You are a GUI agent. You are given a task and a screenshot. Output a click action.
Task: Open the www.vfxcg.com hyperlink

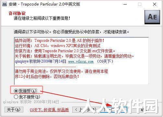click(81, 62)
